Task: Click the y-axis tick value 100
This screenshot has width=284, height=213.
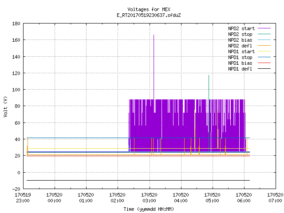Action: point(16,90)
